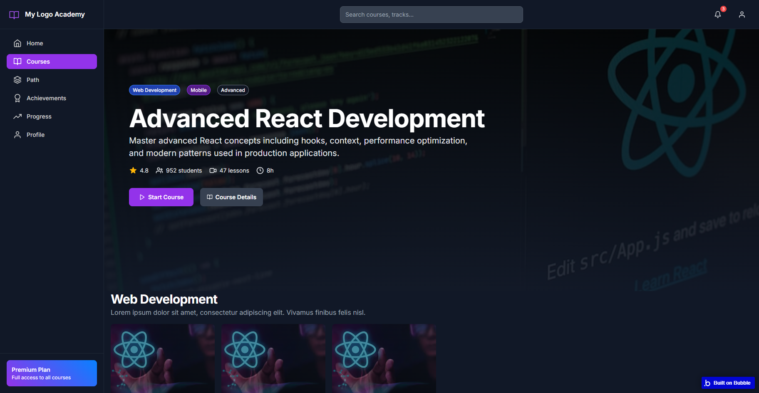Open the second Web Development course thumbnail
The height and width of the screenshot is (393, 759).
(x=273, y=358)
